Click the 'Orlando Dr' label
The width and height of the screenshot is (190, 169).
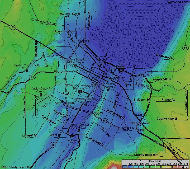tap(30, 135)
